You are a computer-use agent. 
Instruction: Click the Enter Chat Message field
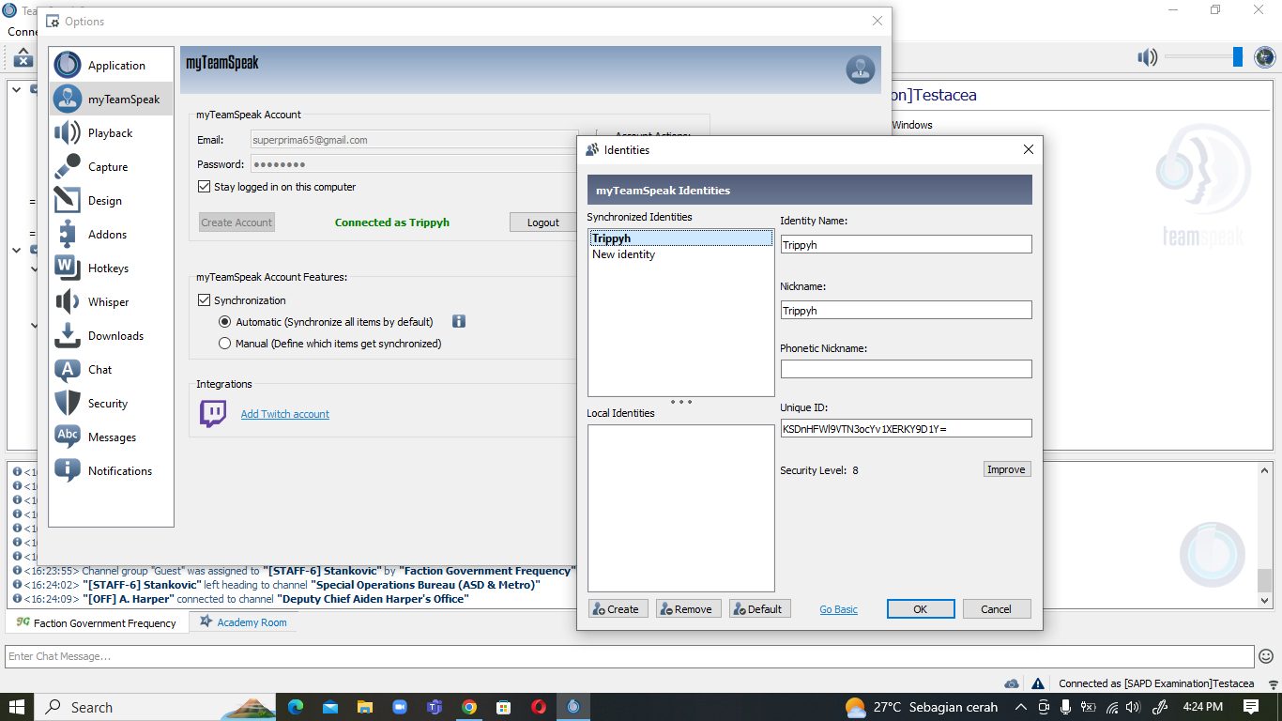(x=630, y=656)
